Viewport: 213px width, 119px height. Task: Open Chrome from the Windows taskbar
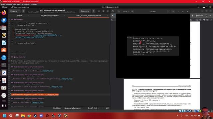pyautogui.click(x=29, y=116)
